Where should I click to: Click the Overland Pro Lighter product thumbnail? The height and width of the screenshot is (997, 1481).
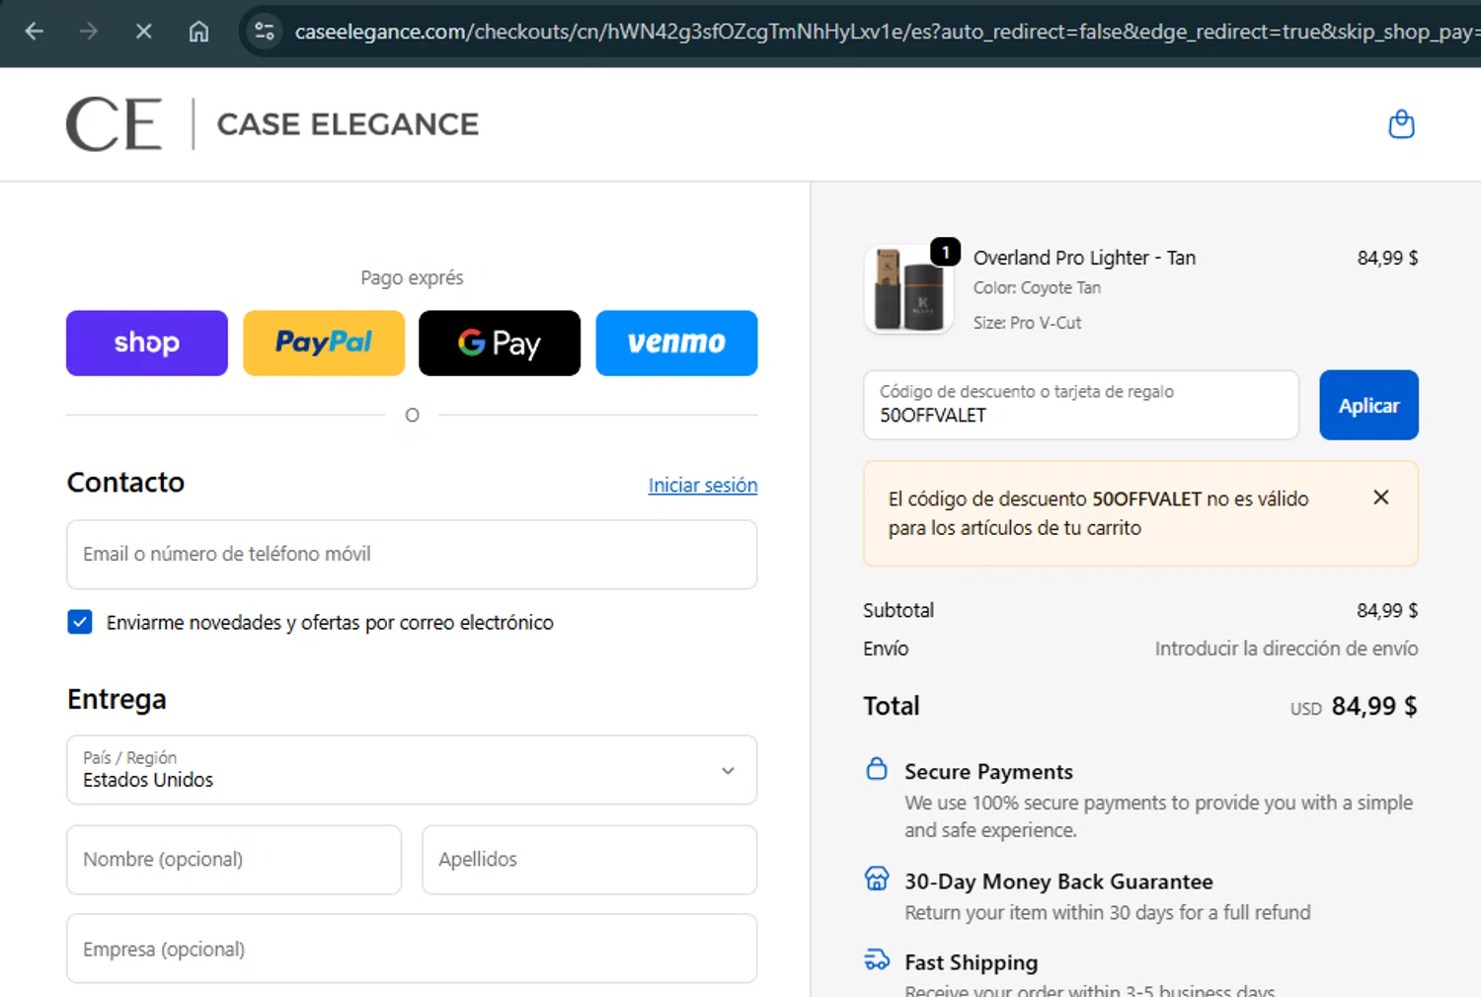[908, 289]
